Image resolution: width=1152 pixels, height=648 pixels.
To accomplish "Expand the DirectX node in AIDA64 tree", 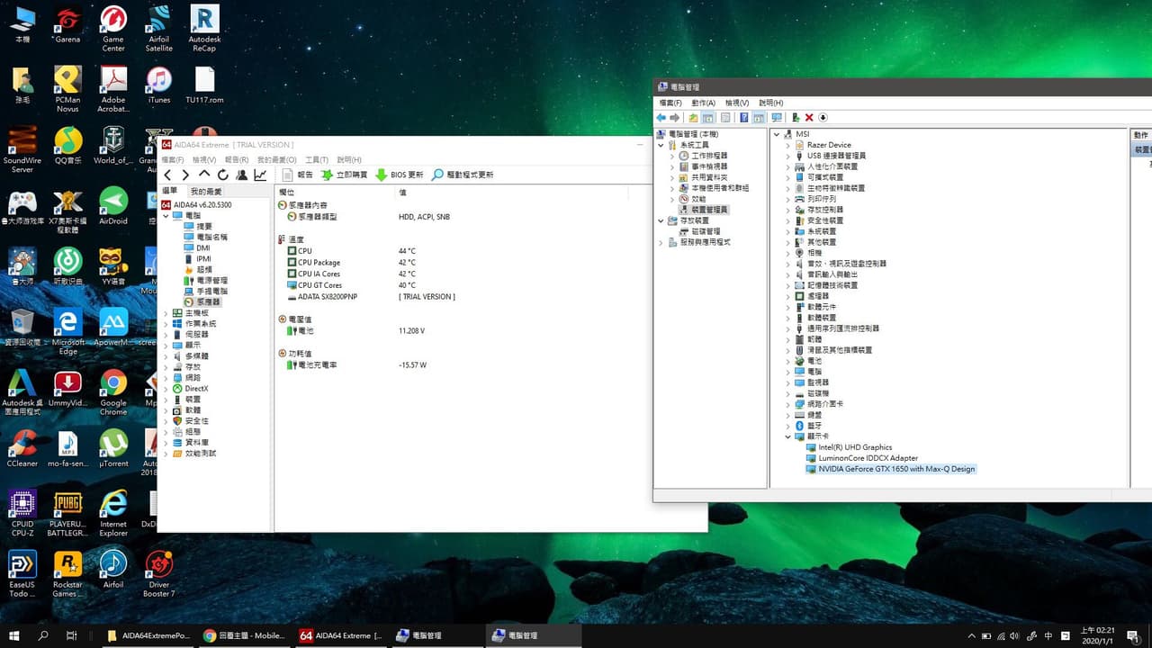I will [x=166, y=389].
